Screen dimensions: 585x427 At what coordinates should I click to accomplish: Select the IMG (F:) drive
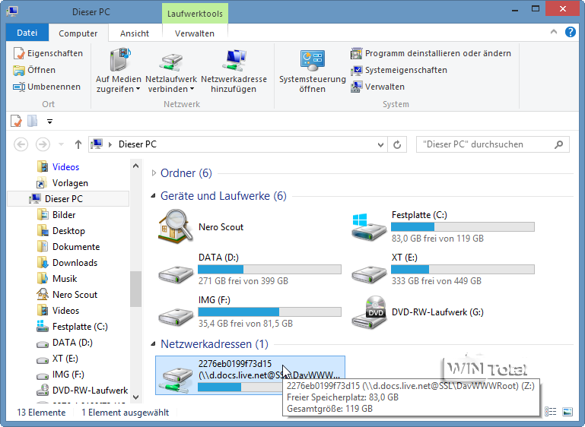coord(250,312)
